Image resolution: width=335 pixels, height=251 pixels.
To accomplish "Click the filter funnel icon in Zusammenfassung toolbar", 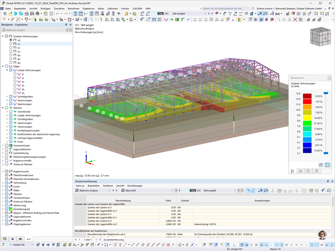I will [x=323, y=190].
